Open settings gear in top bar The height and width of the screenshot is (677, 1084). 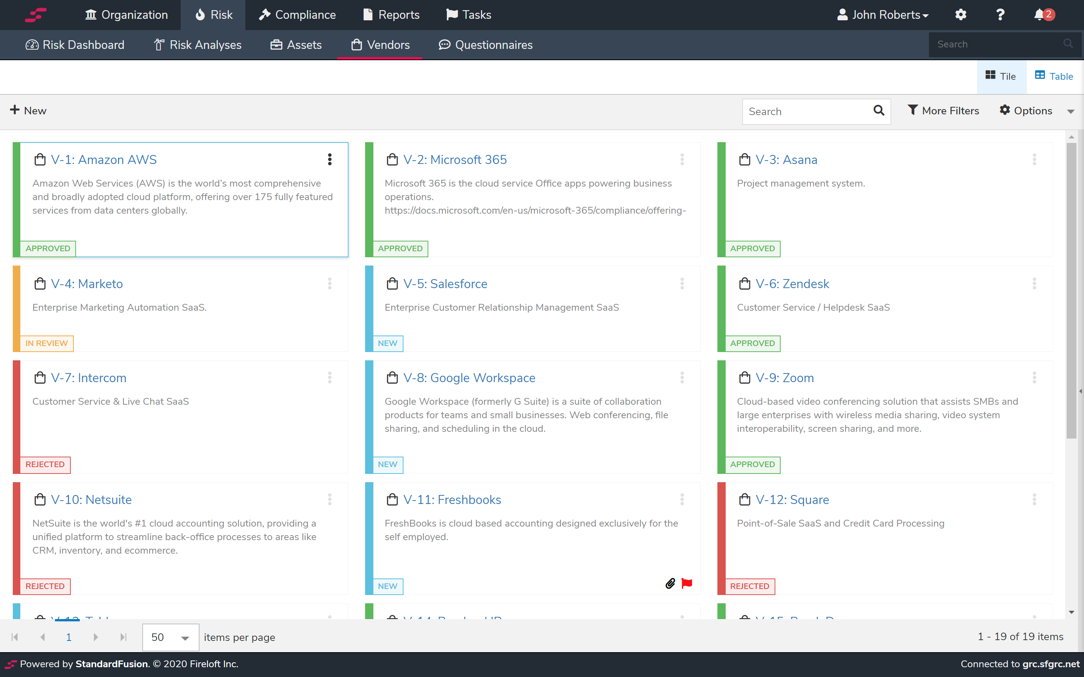click(961, 15)
